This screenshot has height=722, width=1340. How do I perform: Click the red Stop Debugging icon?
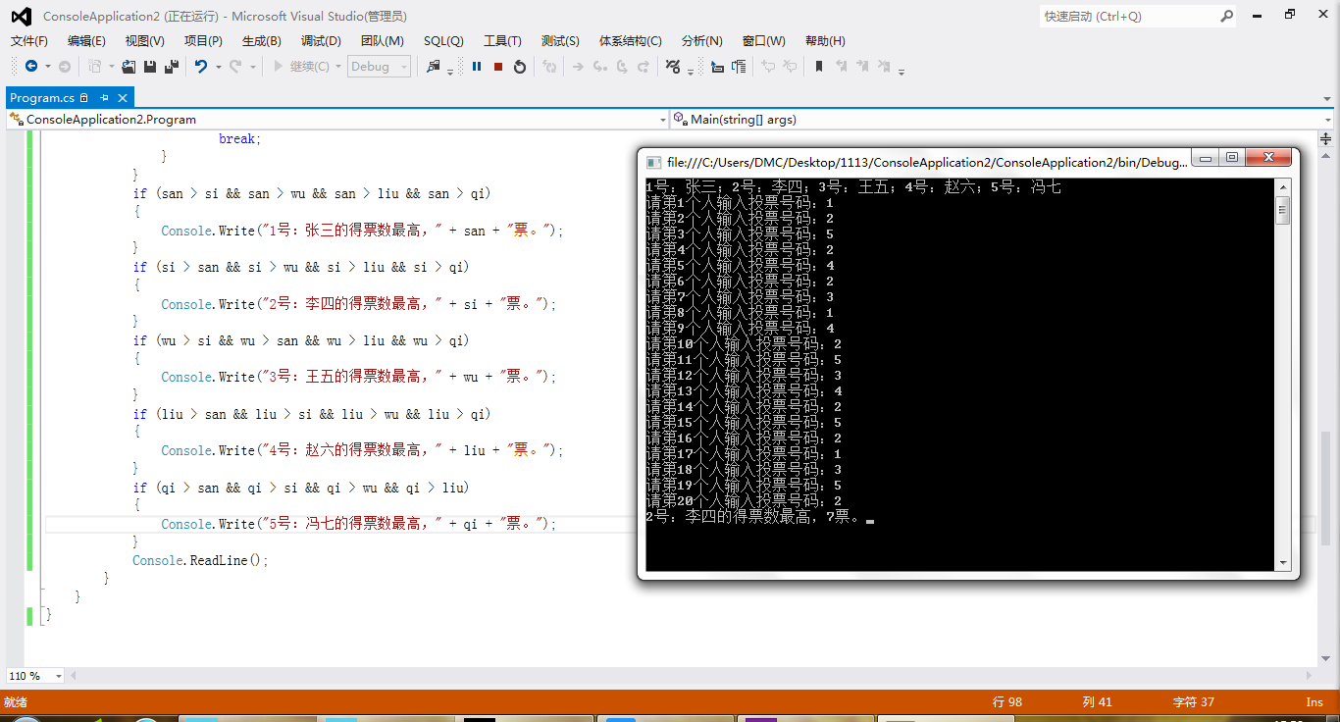(498, 67)
